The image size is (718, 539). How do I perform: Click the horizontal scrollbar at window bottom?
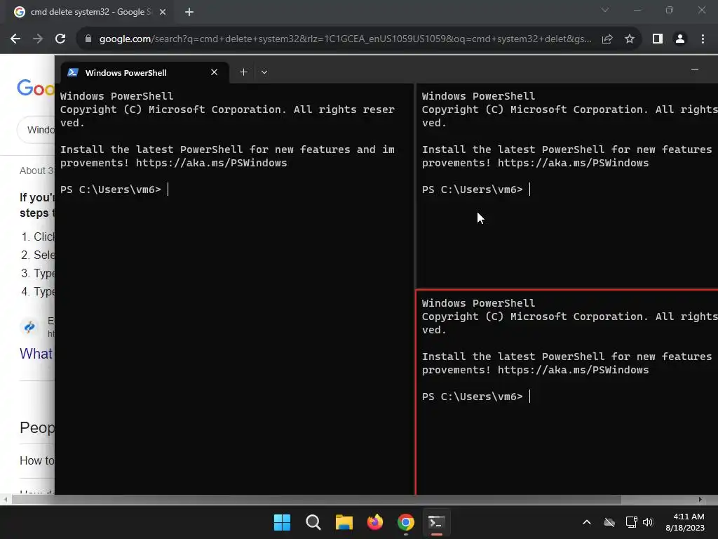(x=316, y=500)
